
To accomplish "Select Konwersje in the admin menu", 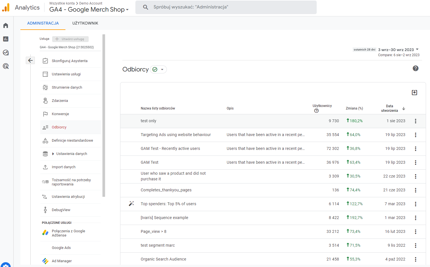I will point(60,114).
